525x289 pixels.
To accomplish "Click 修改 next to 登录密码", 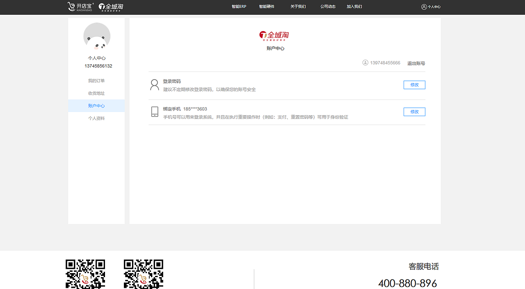I will [x=414, y=85].
